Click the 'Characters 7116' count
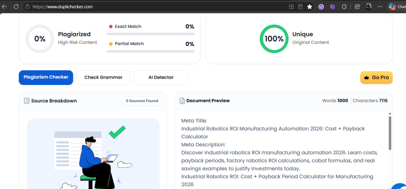 click(x=370, y=101)
